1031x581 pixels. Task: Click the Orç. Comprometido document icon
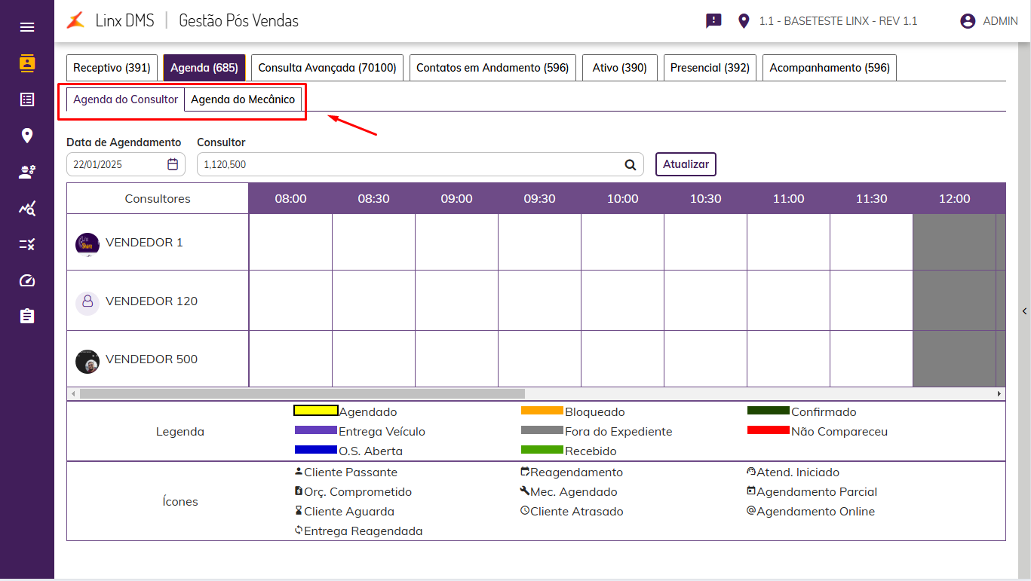pos(299,491)
